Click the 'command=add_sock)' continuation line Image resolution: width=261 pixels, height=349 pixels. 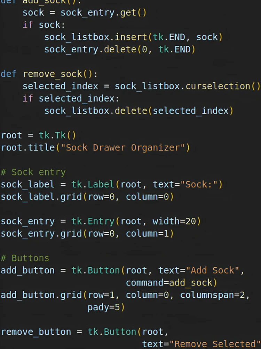coord(171,283)
